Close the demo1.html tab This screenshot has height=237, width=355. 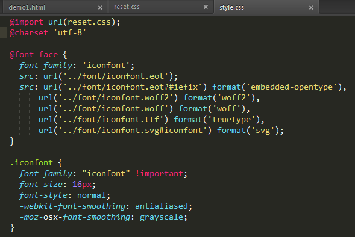(x=100, y=8)
